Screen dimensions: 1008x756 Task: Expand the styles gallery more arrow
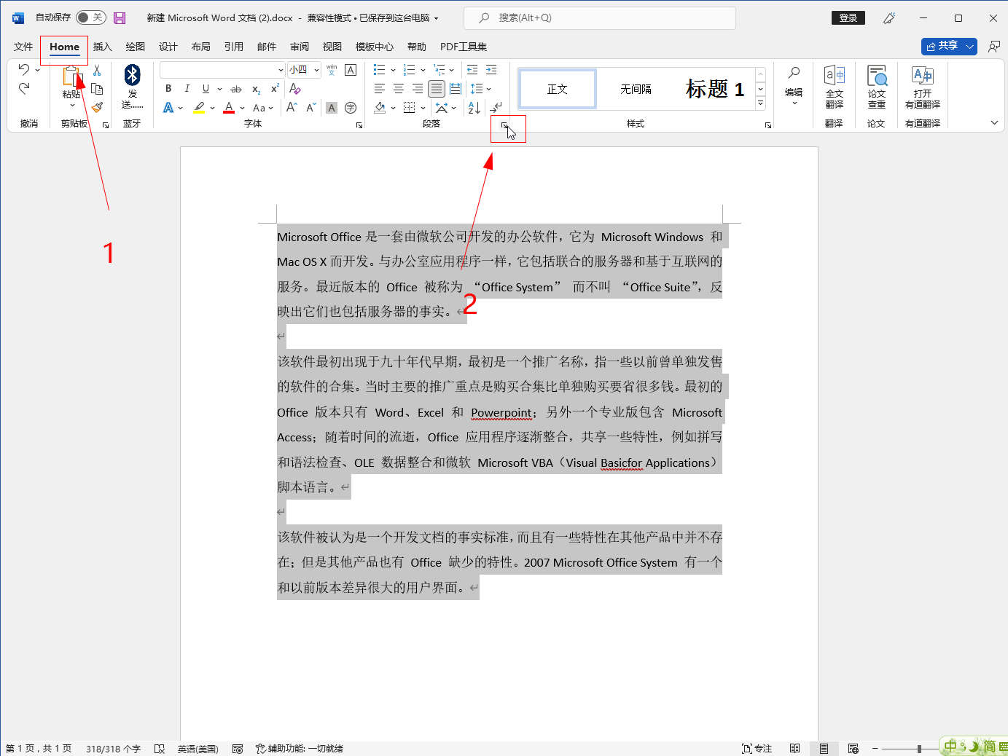pos(760,103)
